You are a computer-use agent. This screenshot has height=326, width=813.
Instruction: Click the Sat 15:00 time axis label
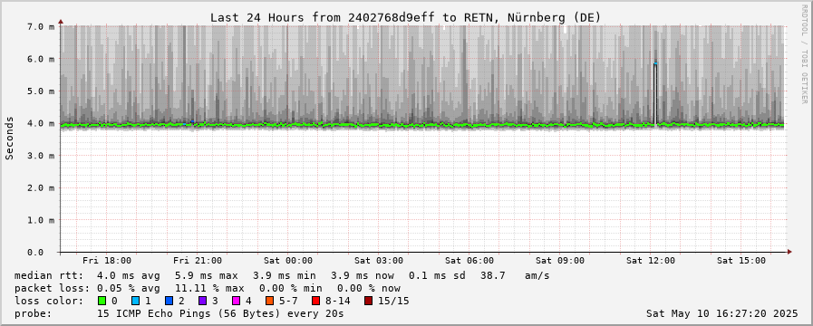[x=741, y=260]
